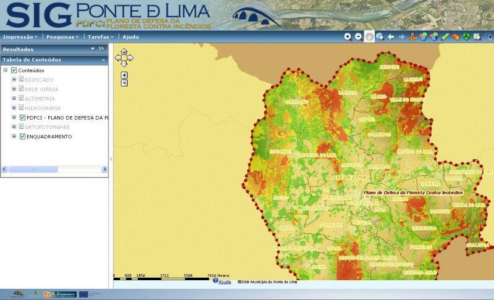Viewport: 494px width, 300px height.
Task: Open the Pesquisas menu
Action: [62, 36]
